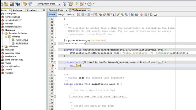196x110 pixels.
Task: Select the Ventana.java editor tab
Action: (79, 10)
